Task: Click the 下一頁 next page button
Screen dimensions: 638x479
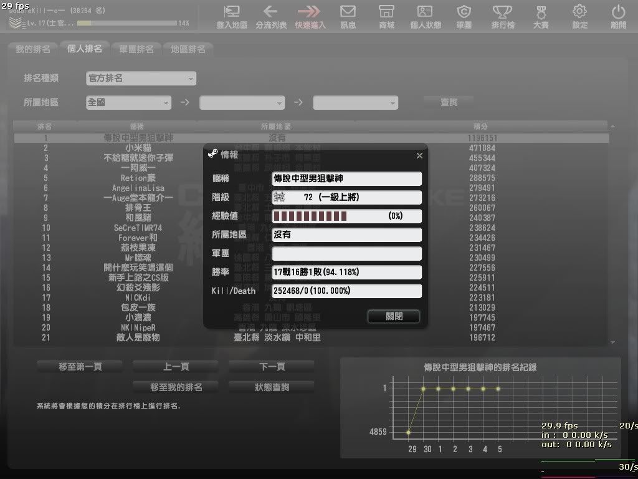Action: (x=272, y=367)
